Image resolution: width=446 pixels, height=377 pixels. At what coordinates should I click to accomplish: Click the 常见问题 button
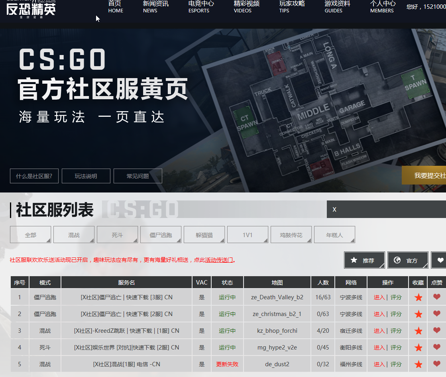coord(138,176)
